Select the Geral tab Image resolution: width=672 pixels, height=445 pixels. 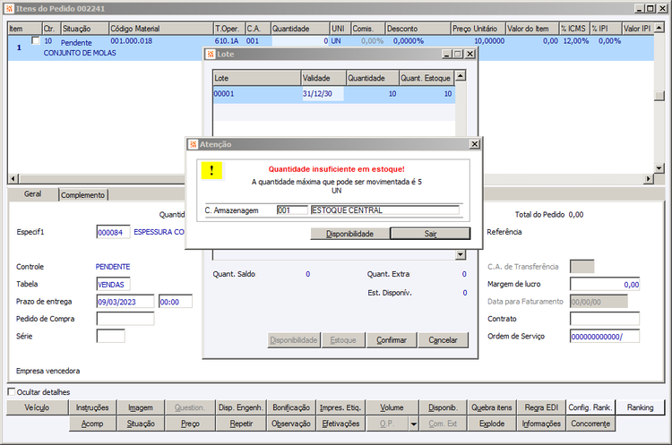[x=32, y=194]
